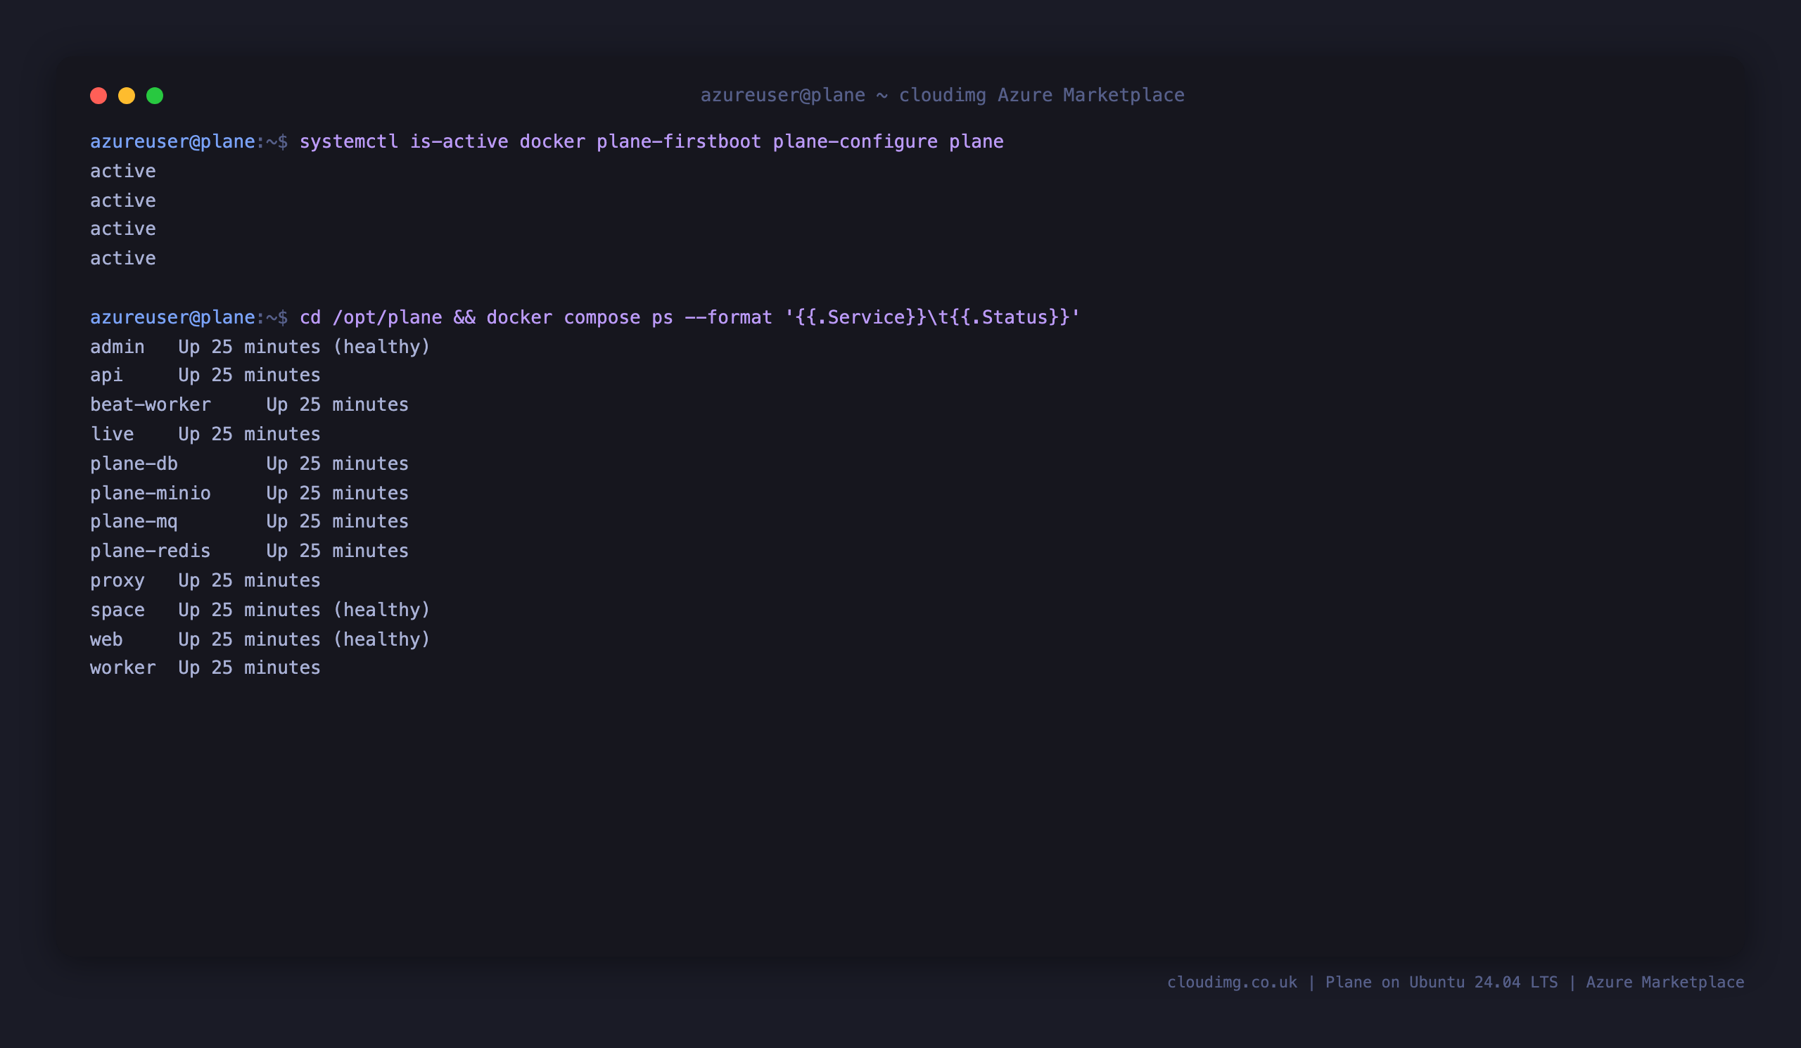Image resolution: width=1801 pixels, height=1048 pixels.
Task: Click the fourth 'active' output line
Action: (123, 258)
